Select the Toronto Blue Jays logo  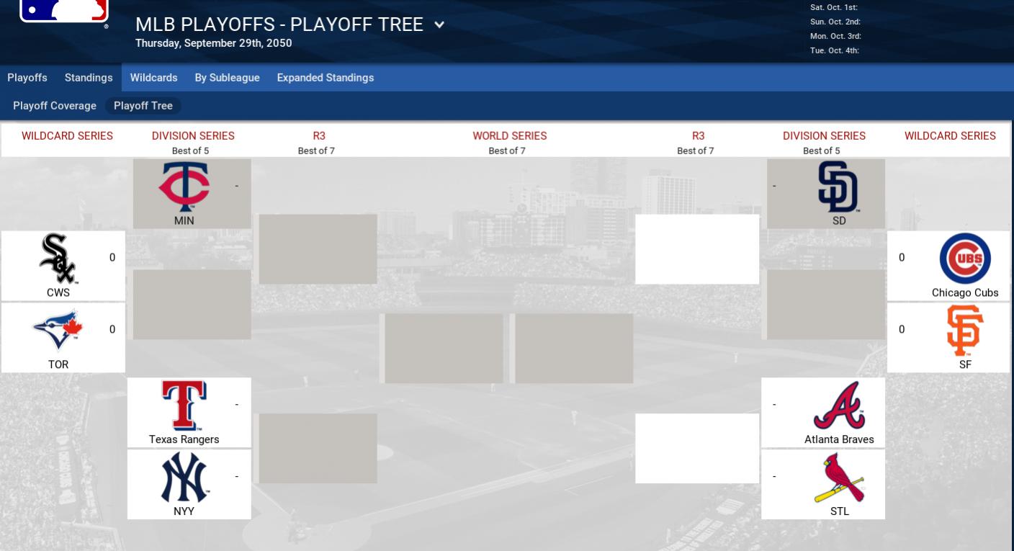(x=58, y=331)
